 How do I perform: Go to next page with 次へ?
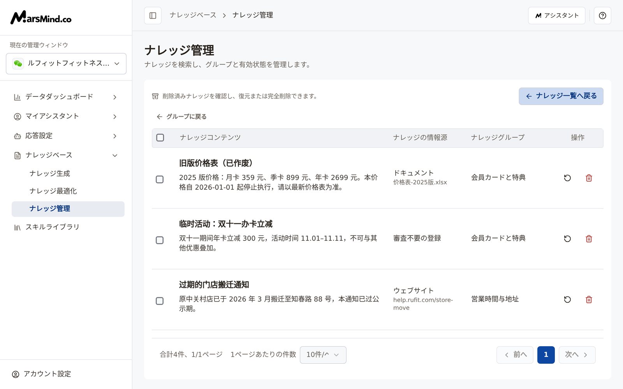[x=577, y=355]
